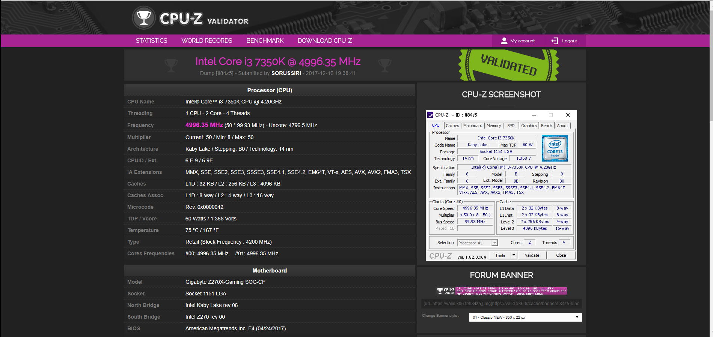Image resolution: width=713 pixels, height=337 pixels.
Task: Click the My account user icon
Action: pyautogui.click(x=504, y=41)
